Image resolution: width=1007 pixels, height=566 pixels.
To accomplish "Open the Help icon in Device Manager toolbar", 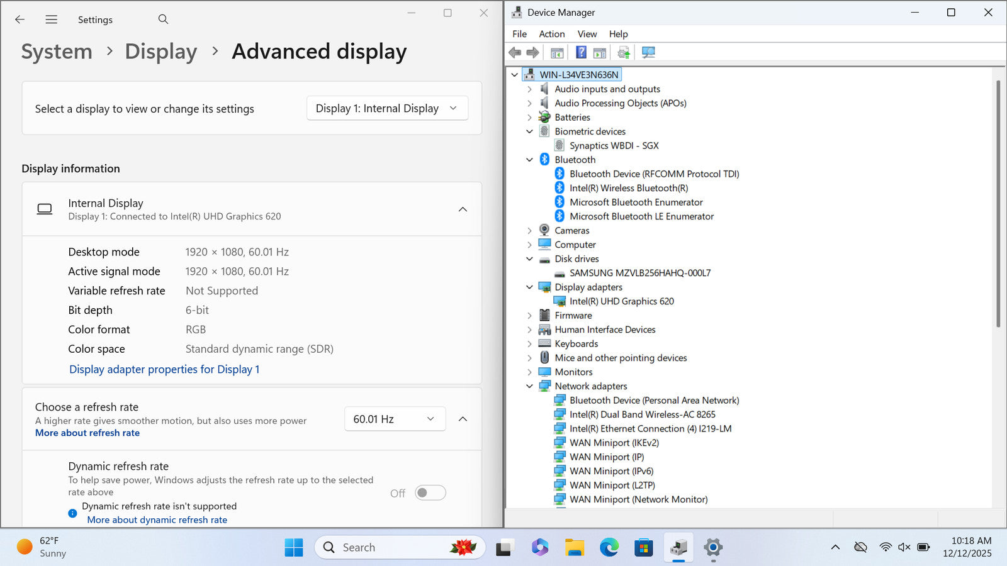I will (x=581, y=53).
